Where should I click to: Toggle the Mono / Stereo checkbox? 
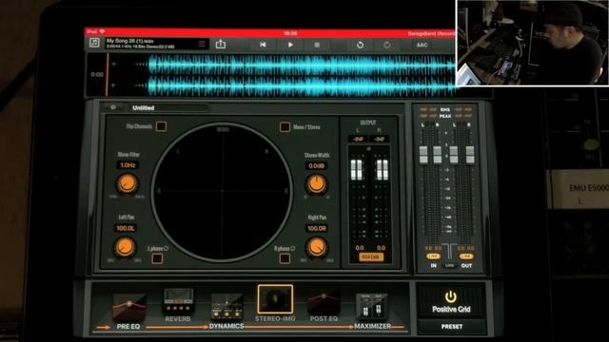pos(285,126)
